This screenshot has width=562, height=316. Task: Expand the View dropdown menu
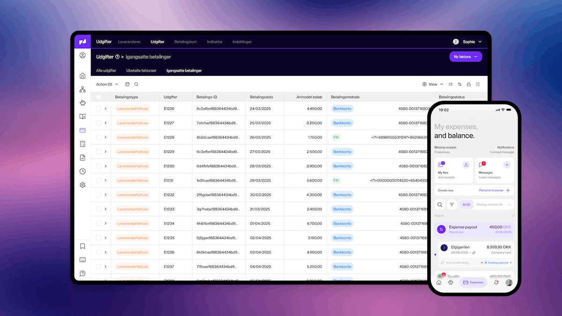pos(432,84)
